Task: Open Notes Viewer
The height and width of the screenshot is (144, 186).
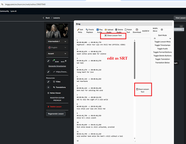Action: (54, 93)
